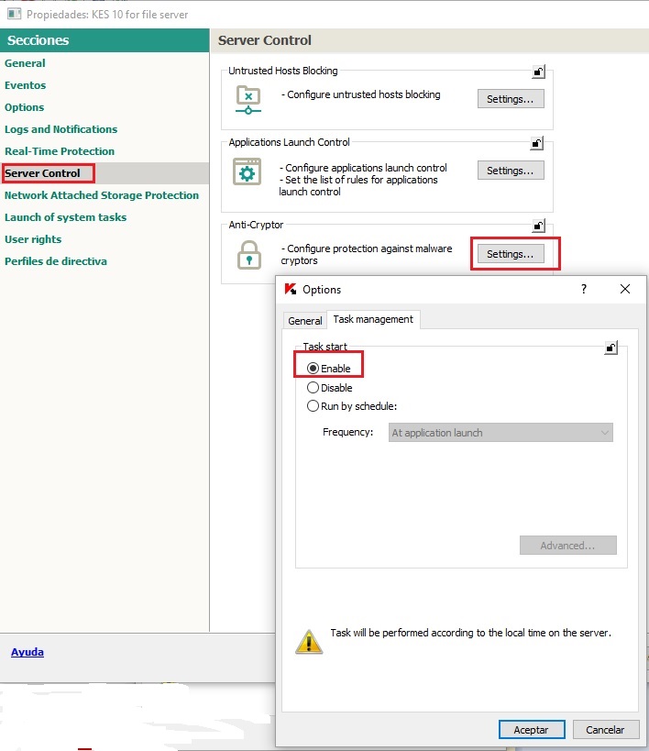Viewport: 649px width, 751px height.
Task: Click the Aceptar button
Action: 532,729
